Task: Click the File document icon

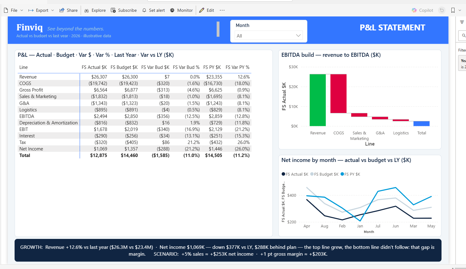Action: click(6, 10)
